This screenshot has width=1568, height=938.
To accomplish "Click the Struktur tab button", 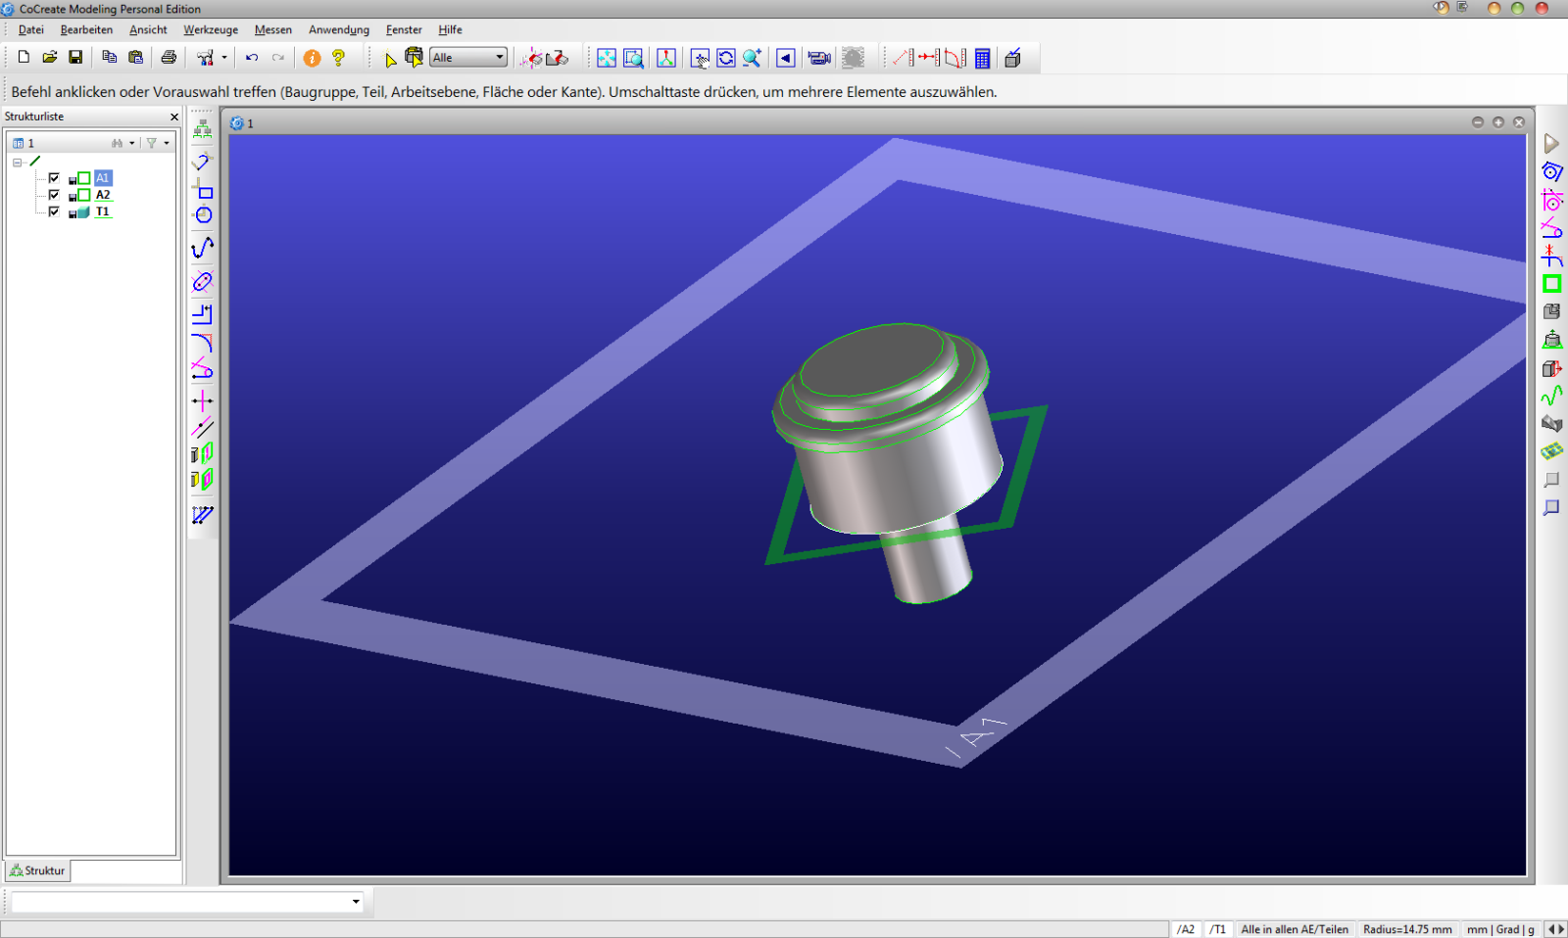I will [38, 870].
